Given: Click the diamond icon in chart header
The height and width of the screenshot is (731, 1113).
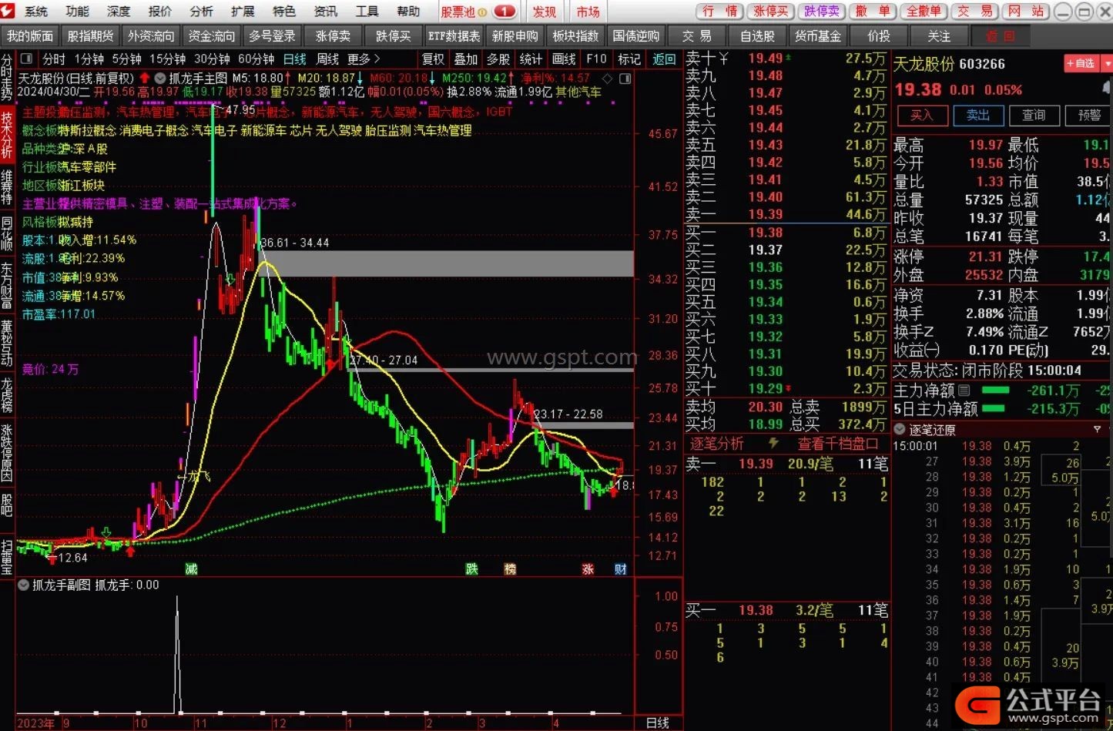Looking at the screenshot, I should coord(607,78).
